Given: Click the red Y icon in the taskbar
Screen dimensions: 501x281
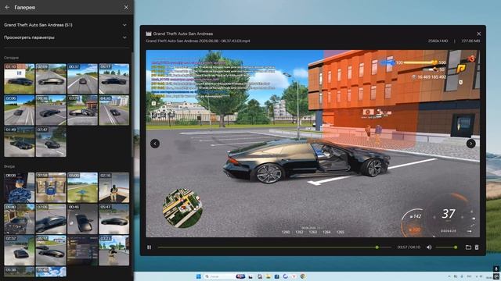Looking at the screenshot, I should tap(294, 276).
